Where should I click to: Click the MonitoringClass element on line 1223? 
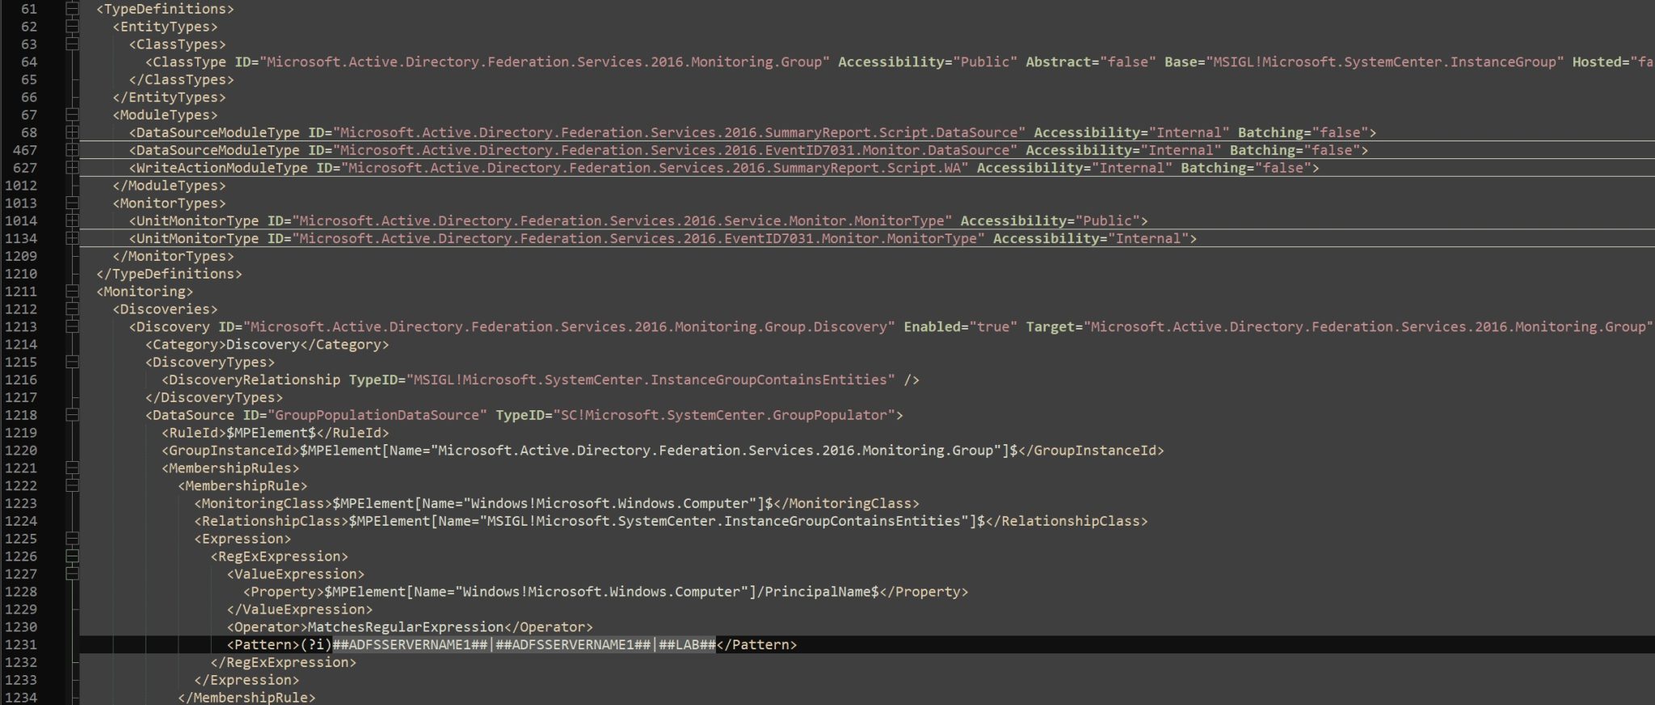pos(557,503)
